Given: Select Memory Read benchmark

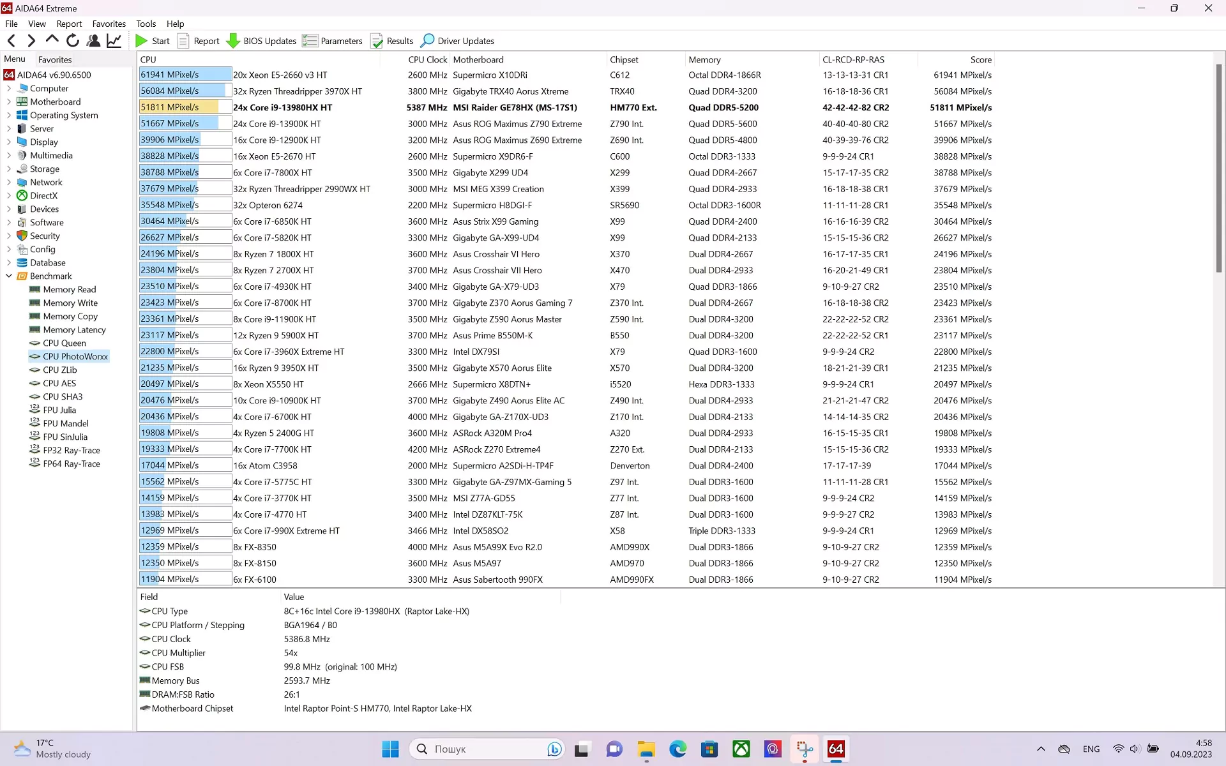Looking at the screenshot, I should click(69, 289).
